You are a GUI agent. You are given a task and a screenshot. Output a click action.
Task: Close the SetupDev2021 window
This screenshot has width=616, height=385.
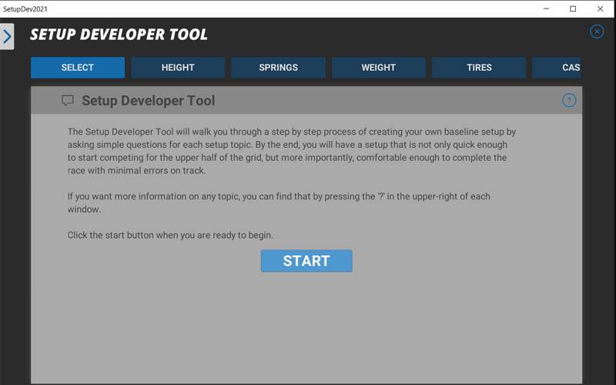pyautogui.click(x=601, y=8)
